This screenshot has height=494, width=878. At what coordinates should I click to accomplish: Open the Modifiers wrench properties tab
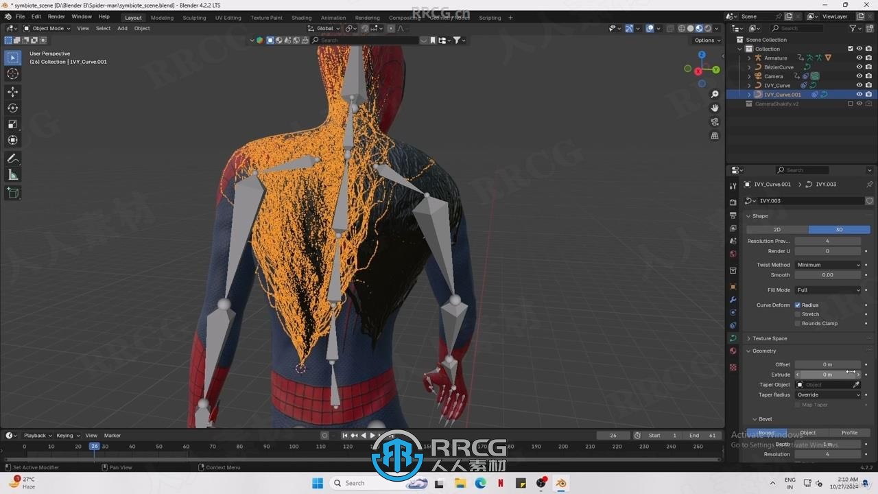(733, 300)
